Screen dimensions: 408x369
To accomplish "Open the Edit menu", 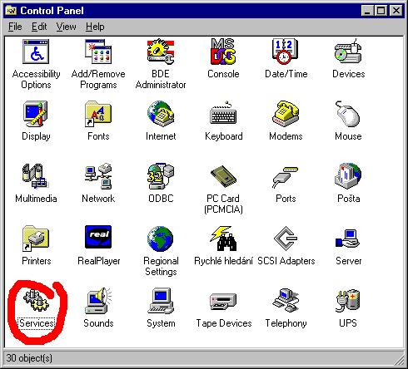I will pos(39,27).
